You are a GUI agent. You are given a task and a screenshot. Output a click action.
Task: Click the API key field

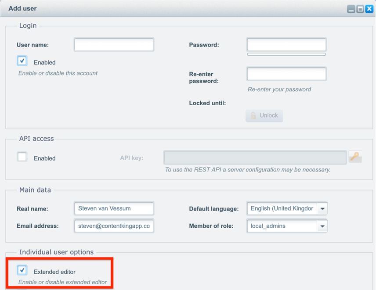pos(255,158)
